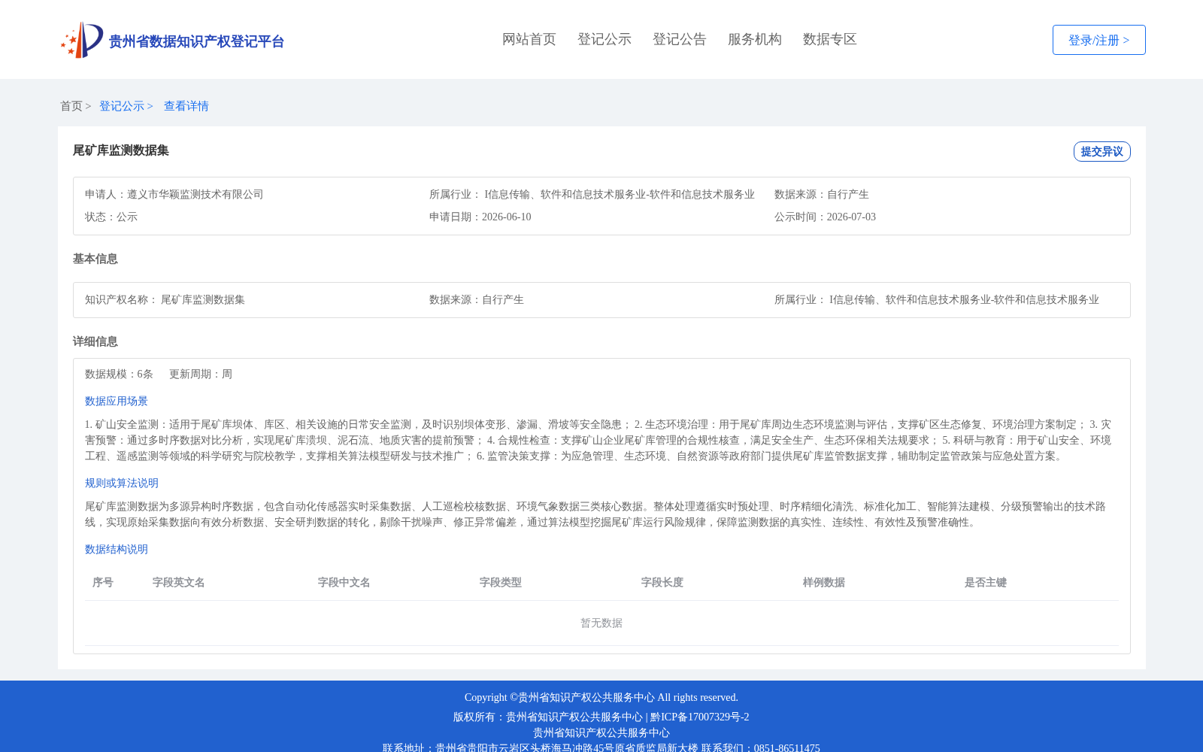Click 公示时间：2026-07-03

tap(825, 217)
